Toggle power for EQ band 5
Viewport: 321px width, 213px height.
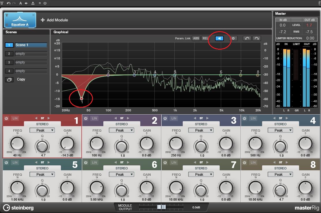pyautogui.click(x=6, y=162)
